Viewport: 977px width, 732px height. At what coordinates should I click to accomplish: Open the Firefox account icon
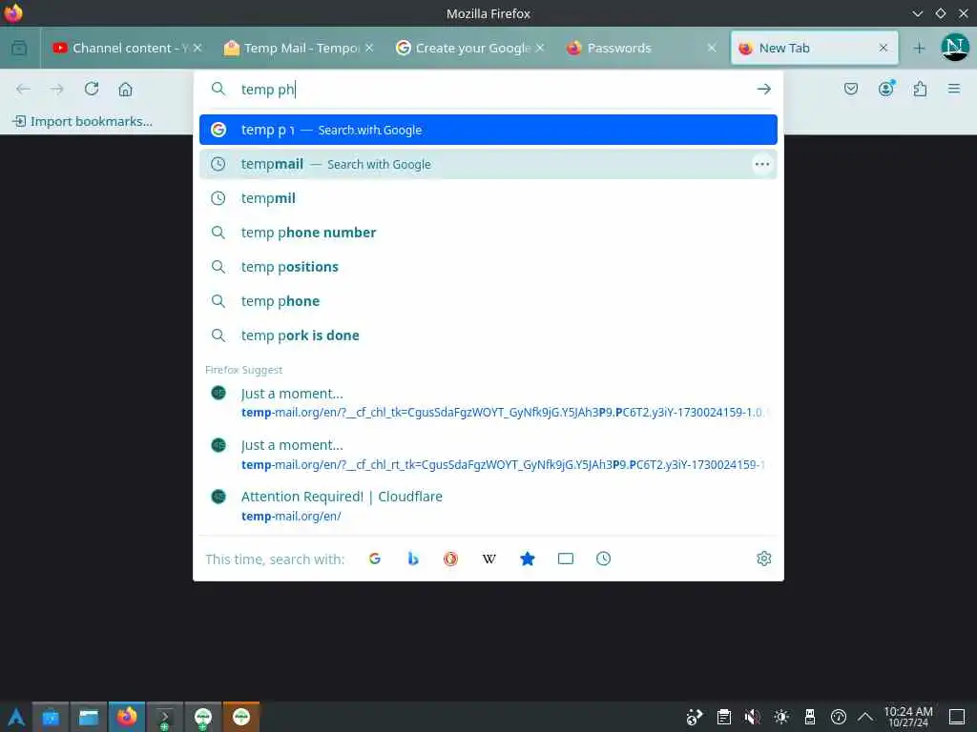click(x=886, y=89)
